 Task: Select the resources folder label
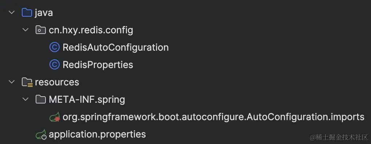tap(57, 82)
